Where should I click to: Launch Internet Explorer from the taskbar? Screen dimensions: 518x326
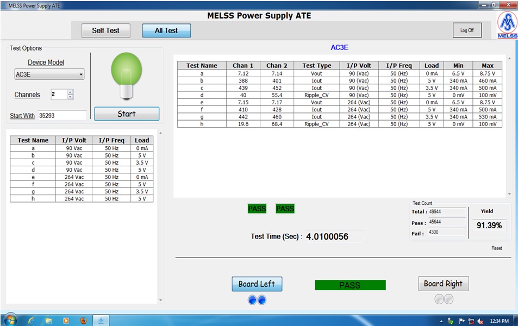click(31, 321)
